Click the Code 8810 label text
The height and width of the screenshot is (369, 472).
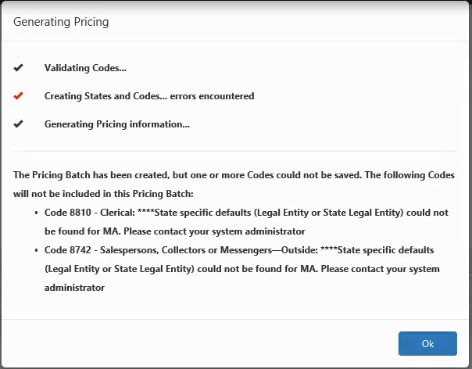(x=67, y=213)
